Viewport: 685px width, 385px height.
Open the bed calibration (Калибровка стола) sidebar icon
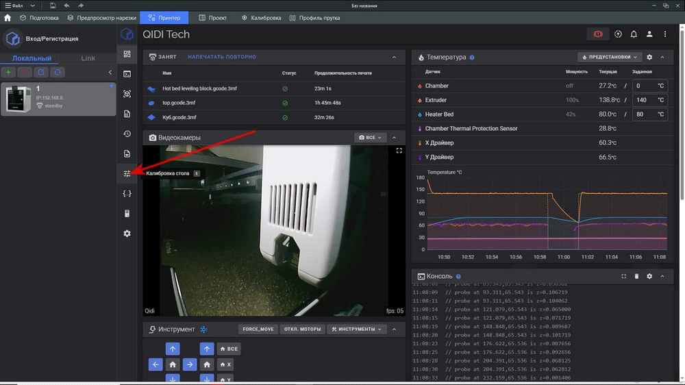(127, 173)
